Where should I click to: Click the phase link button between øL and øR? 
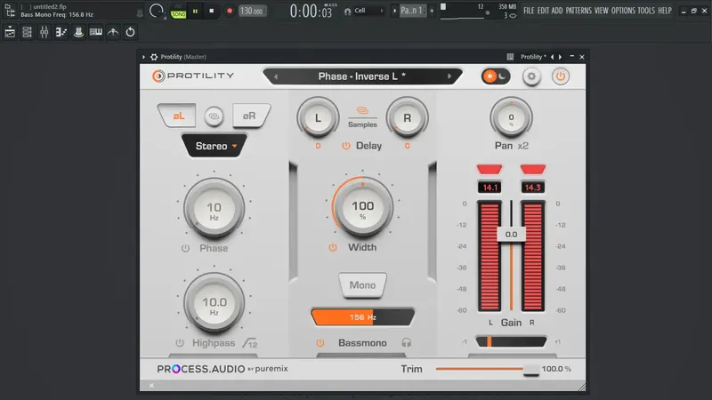214,116
